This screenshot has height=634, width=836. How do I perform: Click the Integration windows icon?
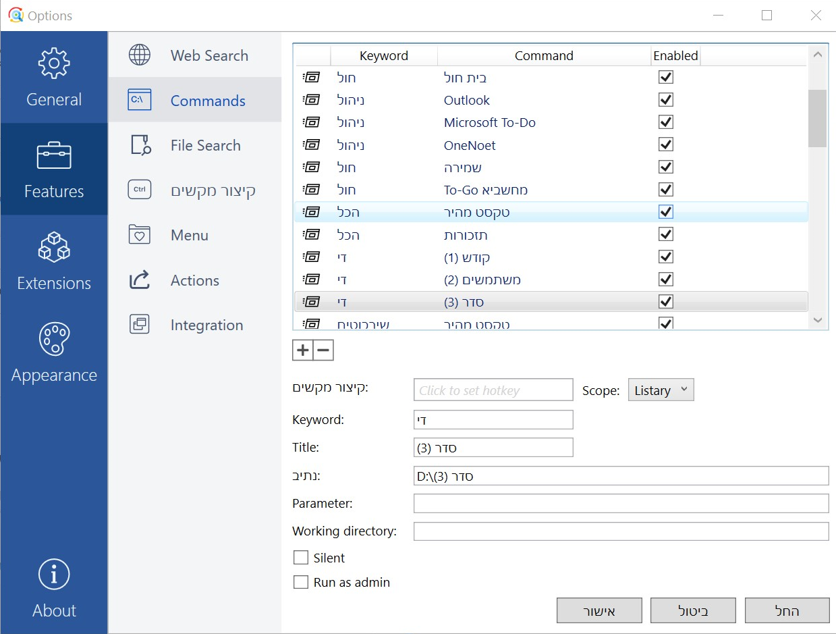point(140,325)
